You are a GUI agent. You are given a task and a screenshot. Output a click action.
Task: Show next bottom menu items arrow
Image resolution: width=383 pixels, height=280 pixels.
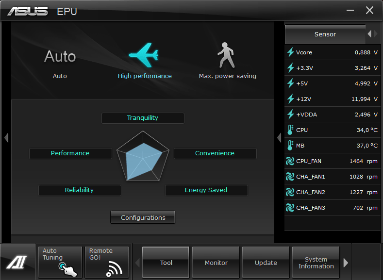pos(346,263)
